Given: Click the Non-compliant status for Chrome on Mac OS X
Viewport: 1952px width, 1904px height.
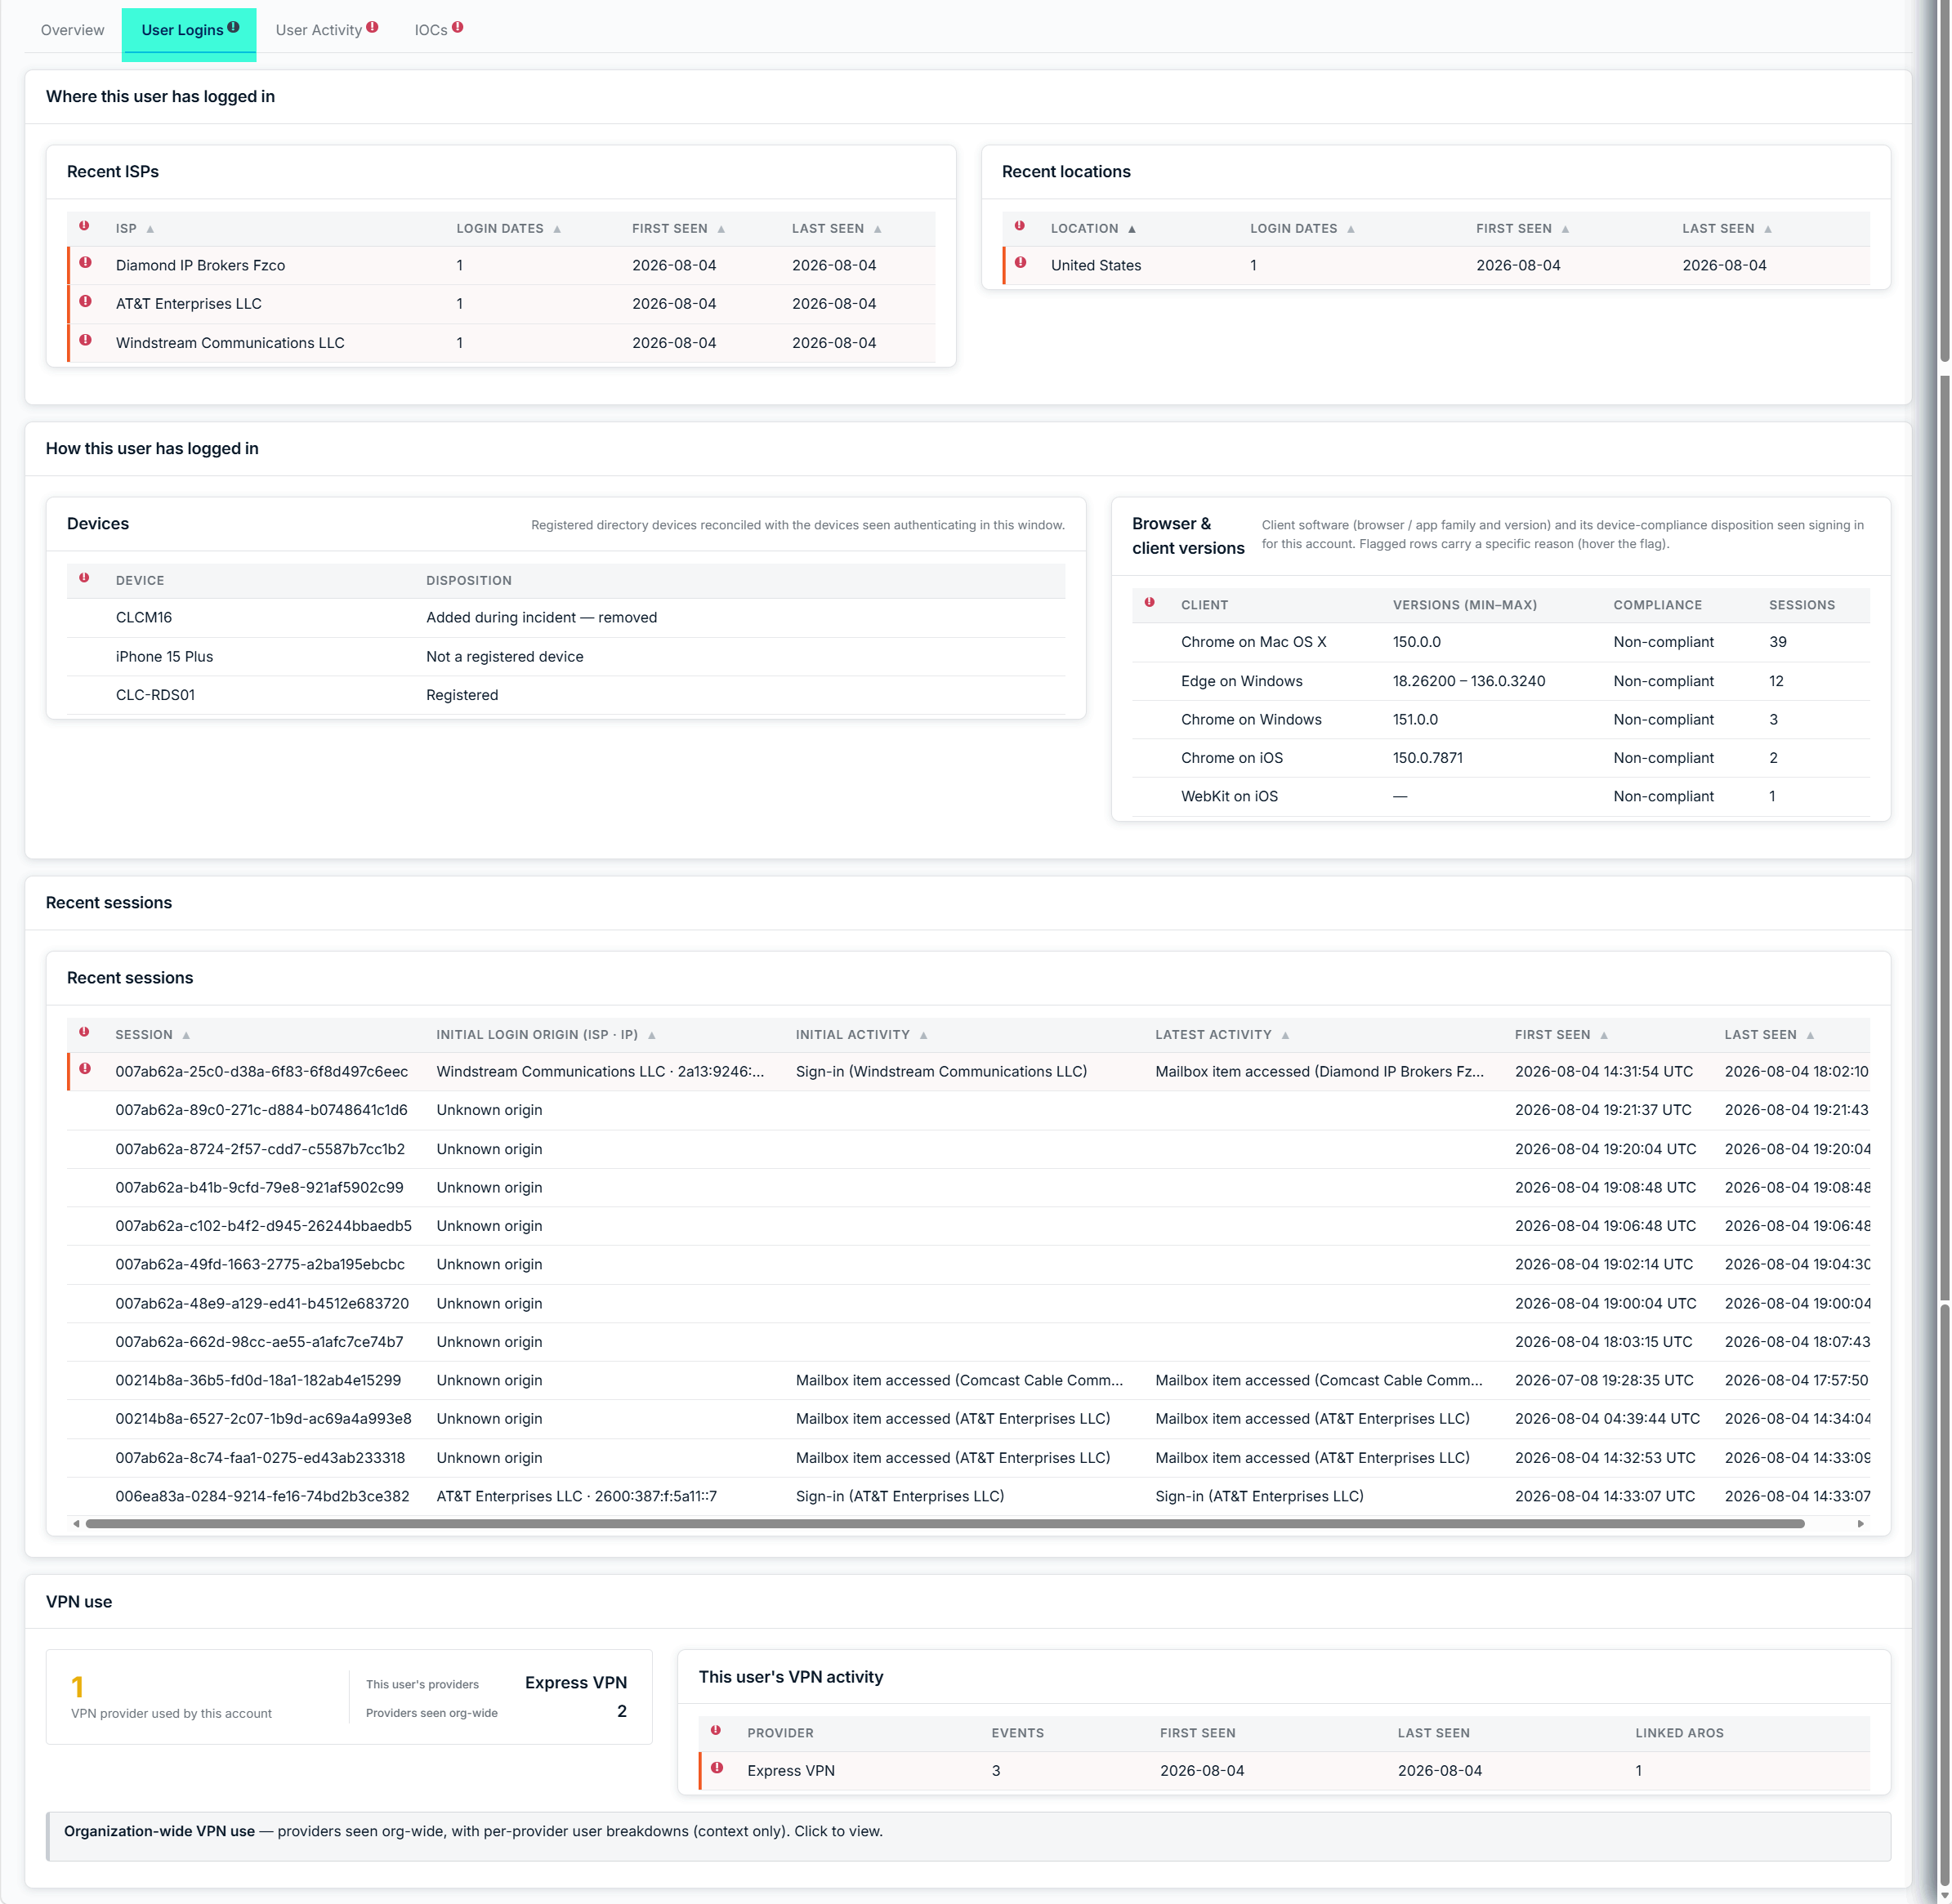Looking at the screenshot, I should point(1663,642).
